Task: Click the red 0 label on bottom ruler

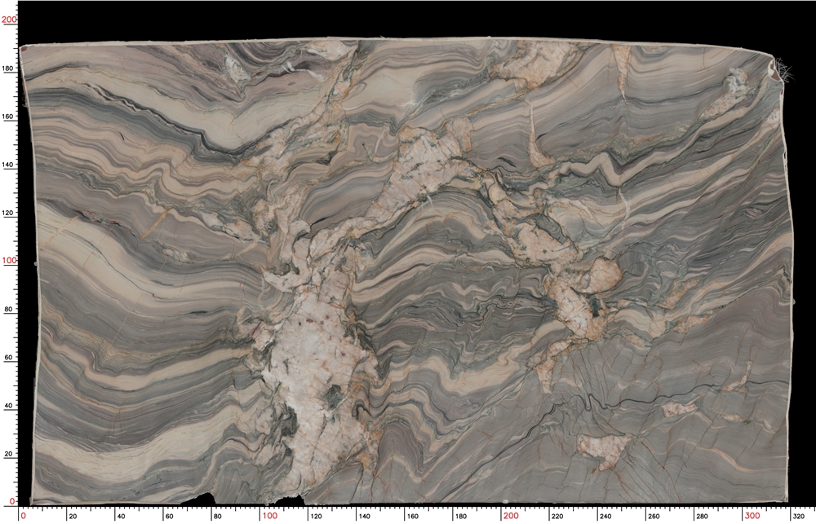Action: point(24,515)
